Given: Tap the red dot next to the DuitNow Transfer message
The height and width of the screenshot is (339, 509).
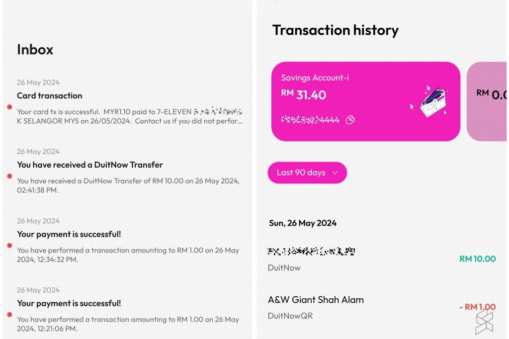Looking at the screenshot, I should pyautogui.click(x=10, y=176).
